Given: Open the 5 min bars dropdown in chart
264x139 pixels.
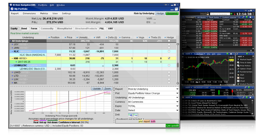Looking at the screenshot, I should 199,54.
